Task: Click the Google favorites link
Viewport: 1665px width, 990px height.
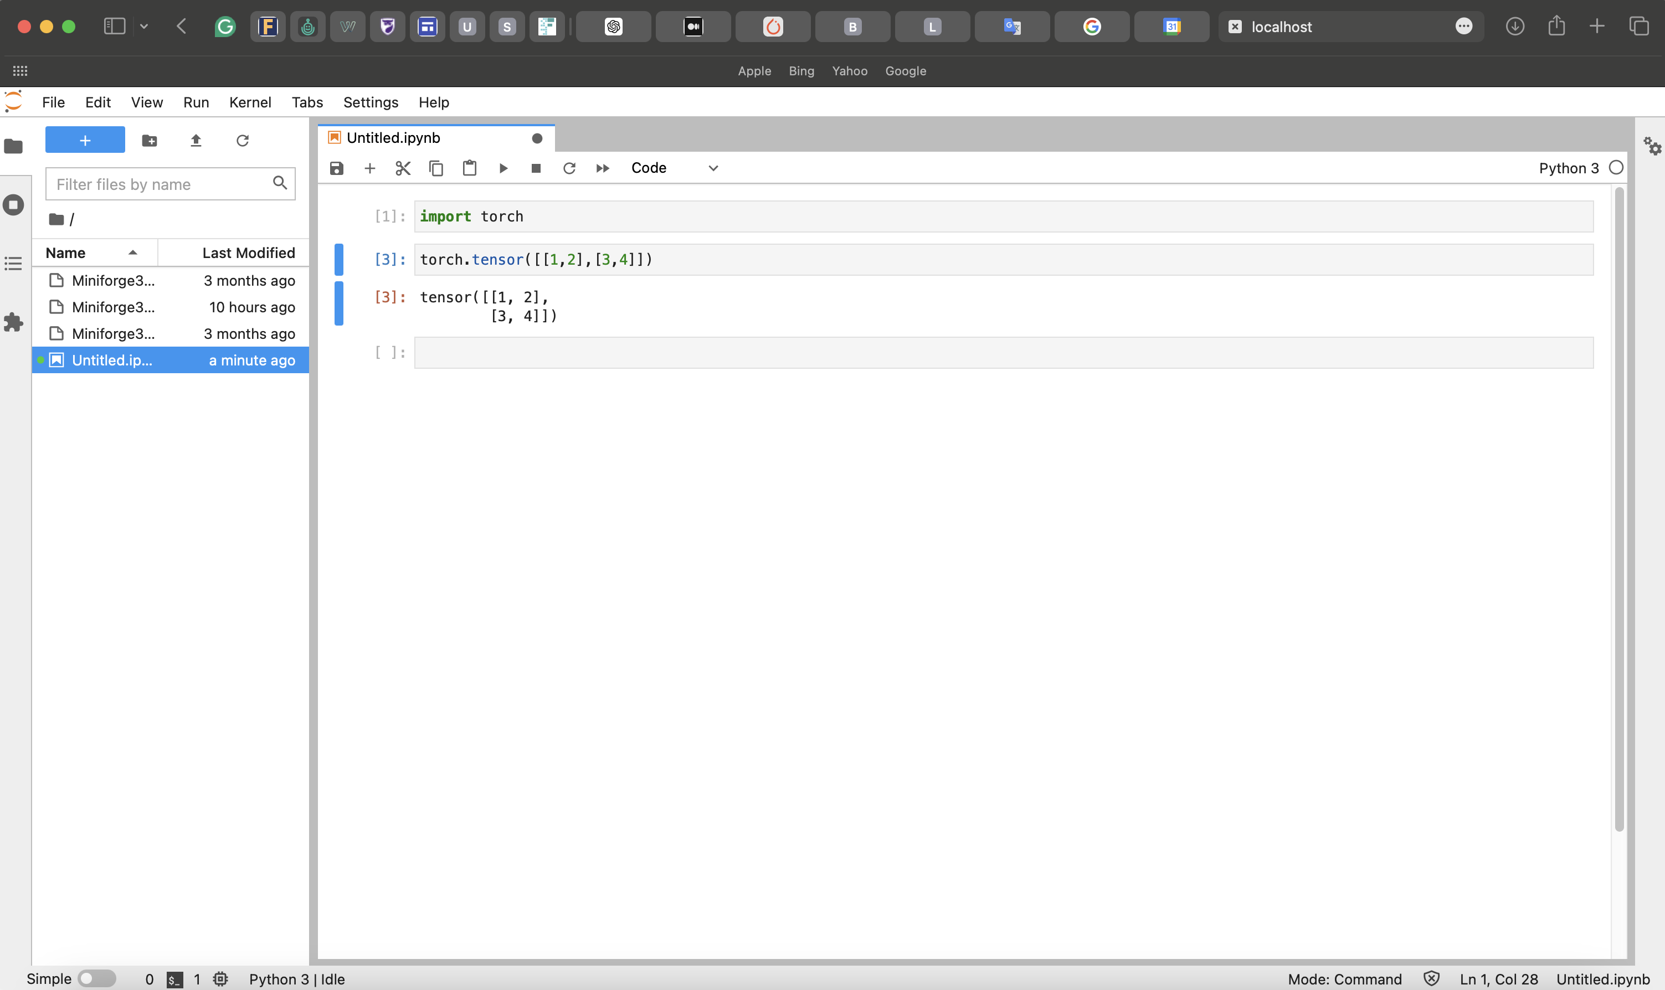Action: pos(906,71)
